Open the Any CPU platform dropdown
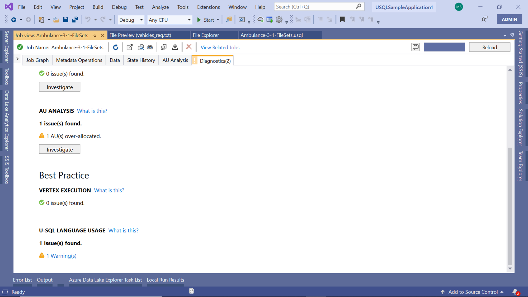Image resolution: width=528 pixels, height=297 pixels. coord(169,20)
